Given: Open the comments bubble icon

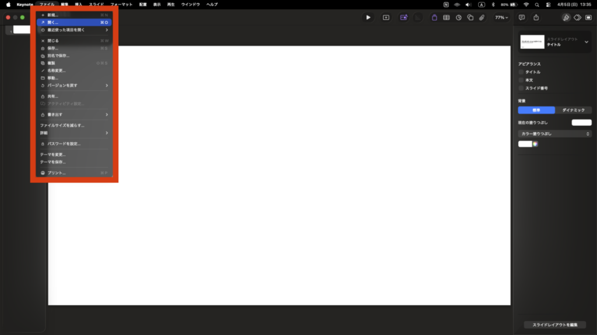Looking at the screenshot, I should [x=522, y=17].
